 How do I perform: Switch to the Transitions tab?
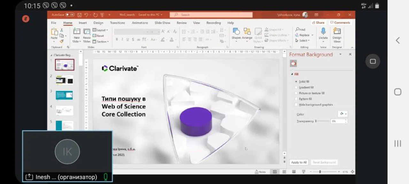118,23
